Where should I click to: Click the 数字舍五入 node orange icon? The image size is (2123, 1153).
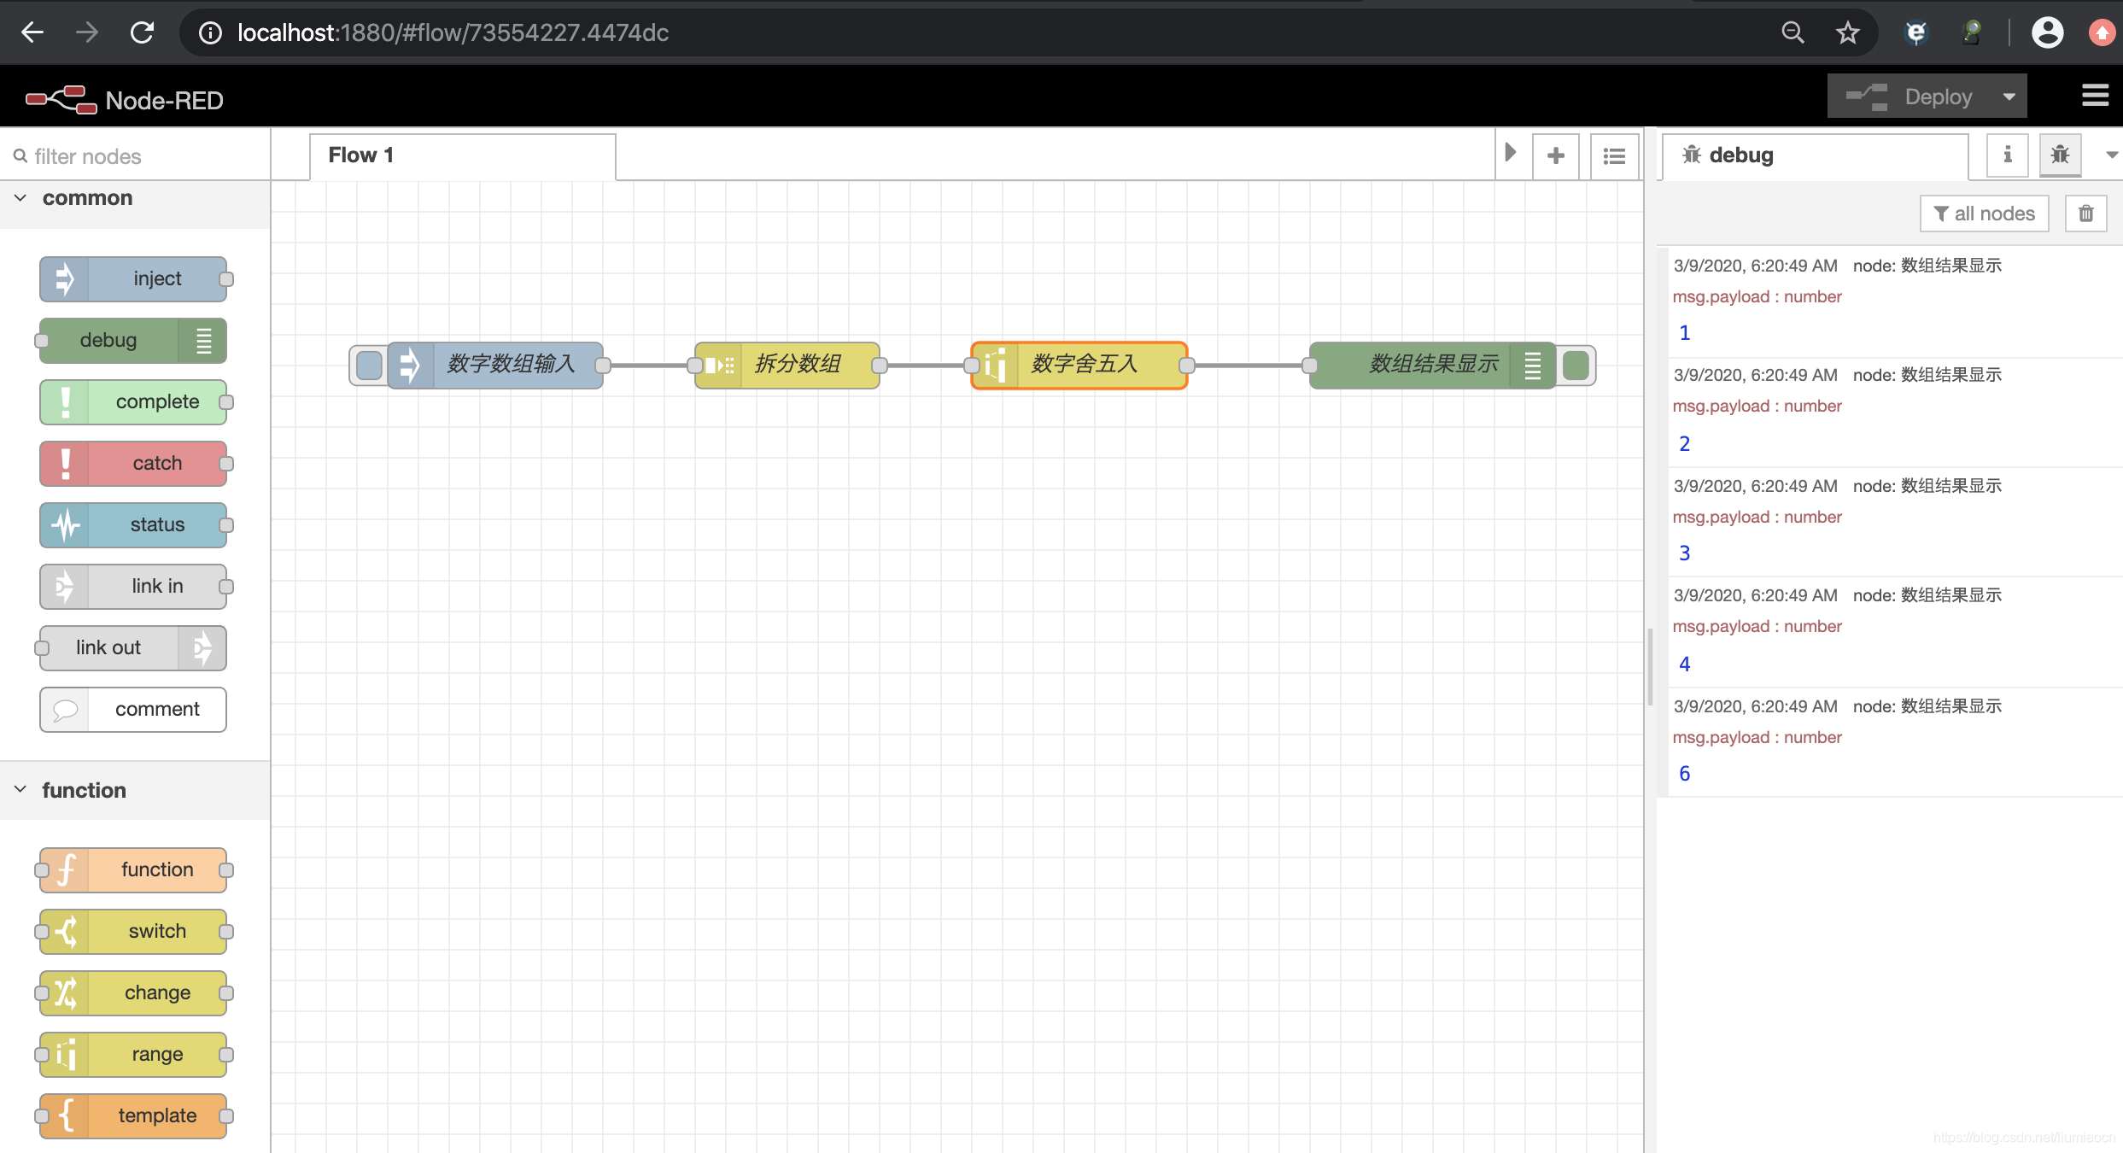pos(992,365)
